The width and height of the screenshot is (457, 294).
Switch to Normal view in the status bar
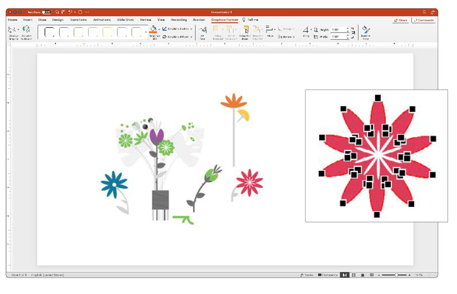click(345, 275)
